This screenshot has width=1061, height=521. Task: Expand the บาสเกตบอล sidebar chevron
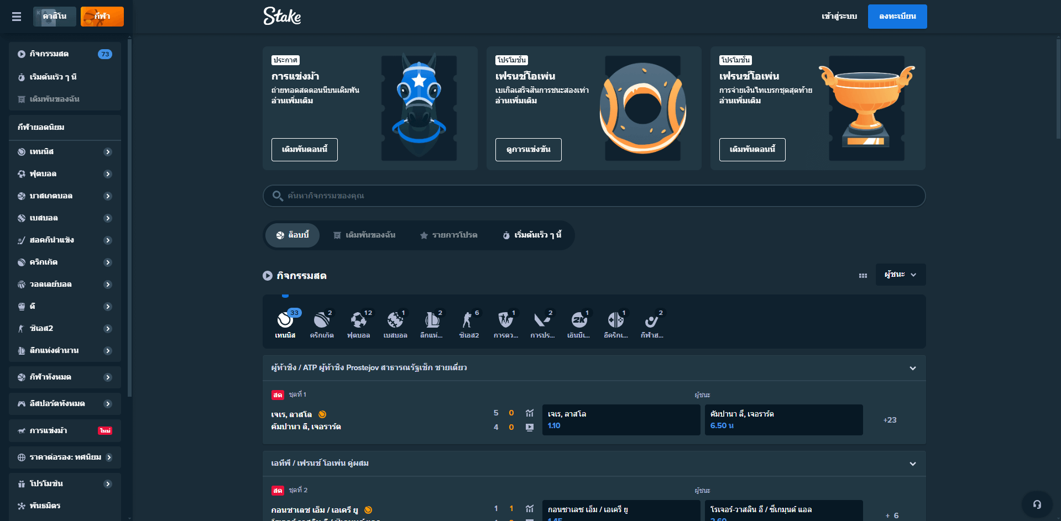tap(108, 196)
